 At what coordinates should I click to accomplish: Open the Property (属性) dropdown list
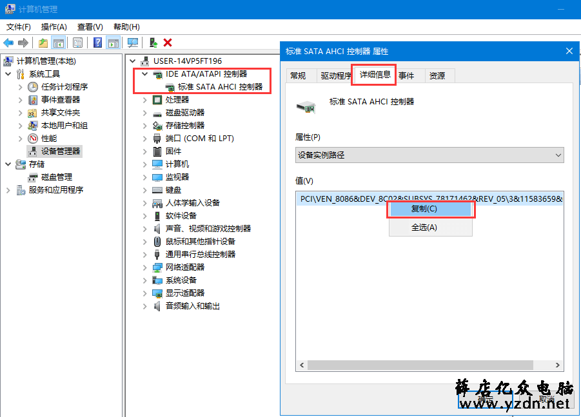[429, 155]
